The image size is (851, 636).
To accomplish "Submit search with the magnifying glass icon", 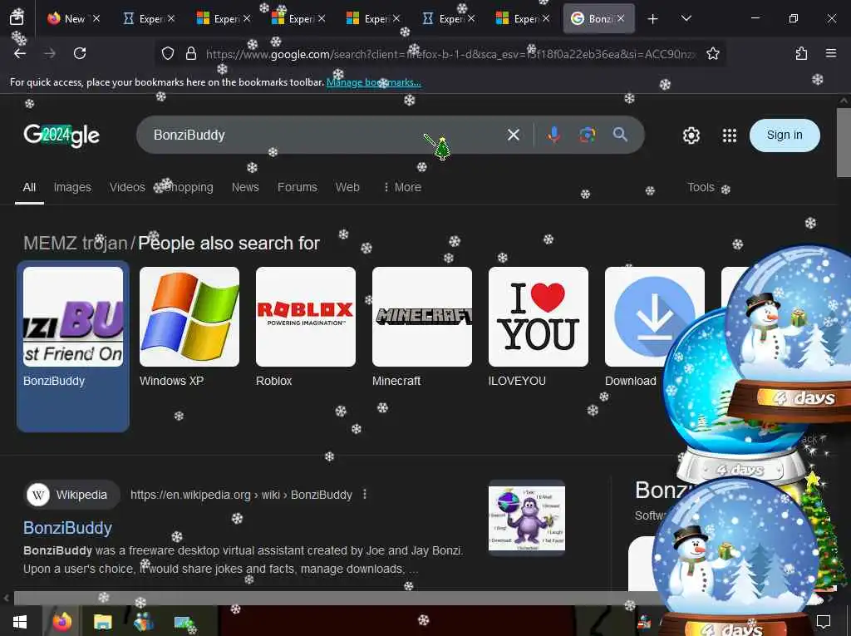I will [620, 135].
